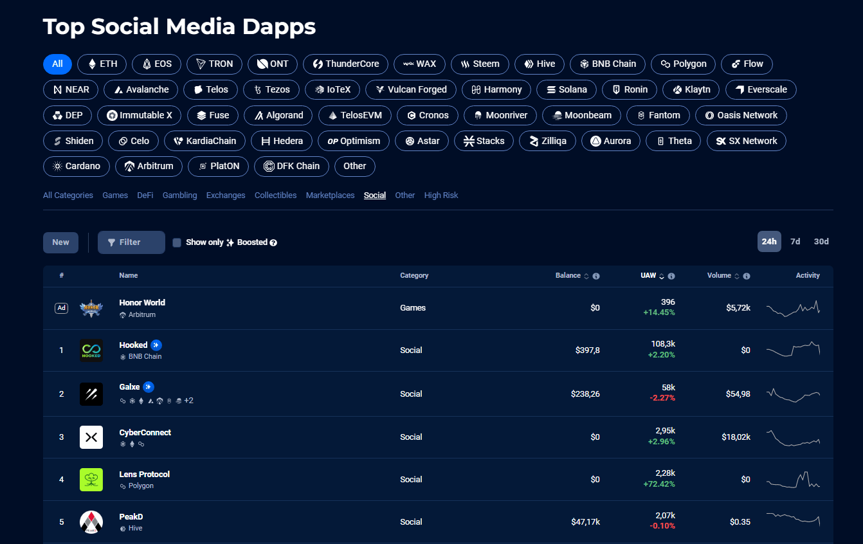863x544 pixels.
Task: Open the Honor World name link
Action: pos(142,303)
